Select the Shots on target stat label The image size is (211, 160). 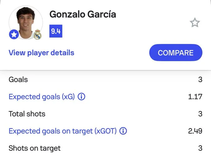34,148
